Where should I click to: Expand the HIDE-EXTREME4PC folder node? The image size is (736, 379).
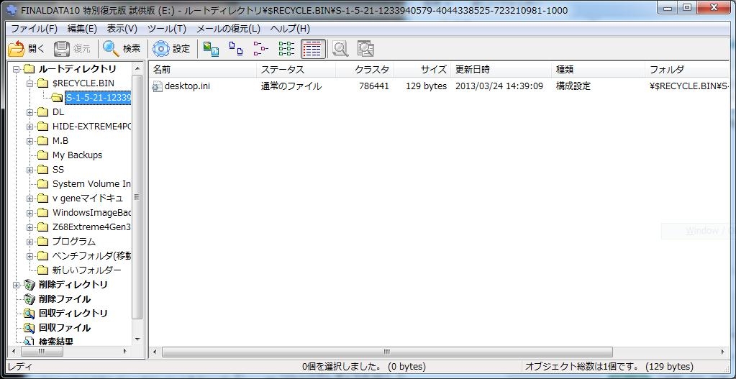coord(30,127)
